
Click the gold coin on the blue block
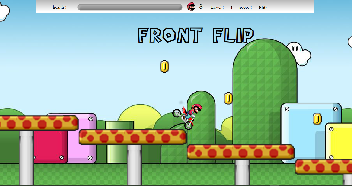[317, 119]
